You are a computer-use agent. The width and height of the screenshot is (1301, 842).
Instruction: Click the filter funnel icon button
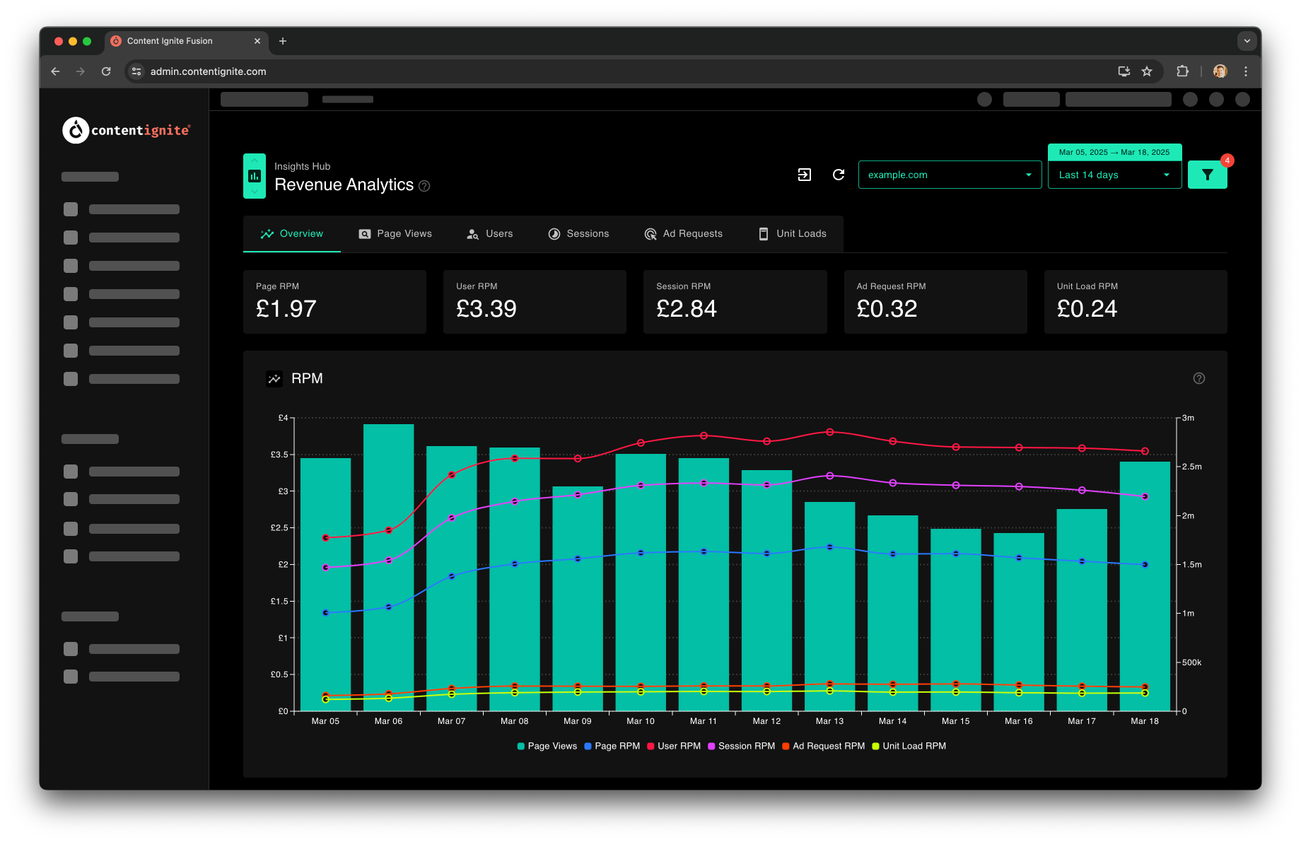[1207, 175]
